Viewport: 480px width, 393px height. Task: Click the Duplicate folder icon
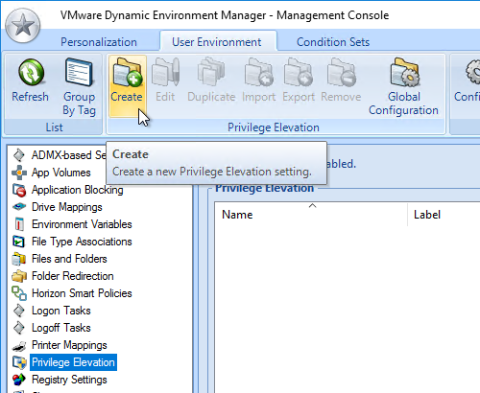(211, 72)
